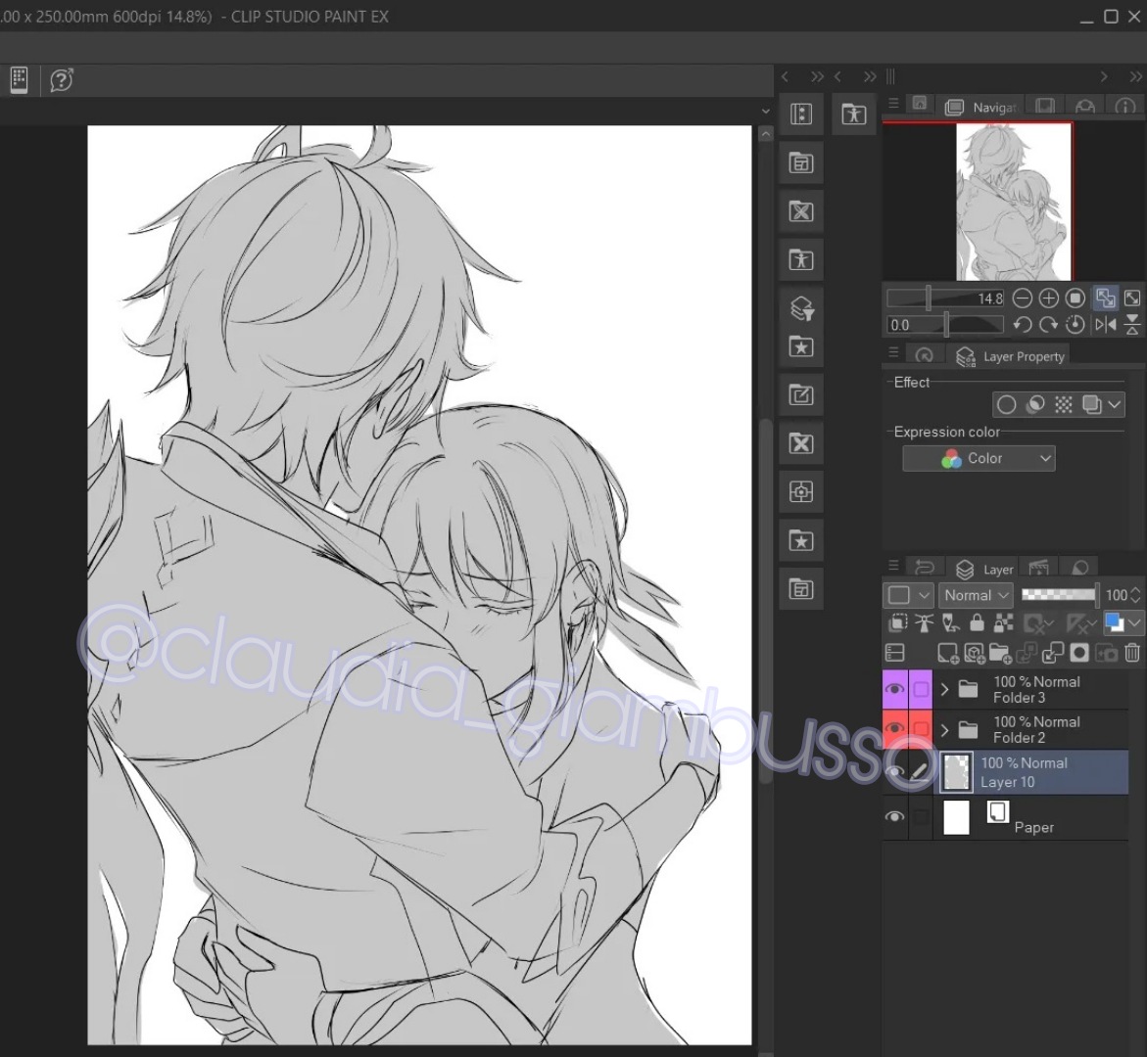Expand Folder 2 in layer list
This screenshot has height=1057, width=1147.
coord(944,729)
